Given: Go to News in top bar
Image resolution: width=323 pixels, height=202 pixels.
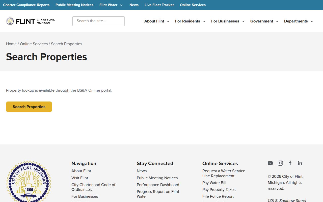Looking at the screenshot, I should point(134,5).
